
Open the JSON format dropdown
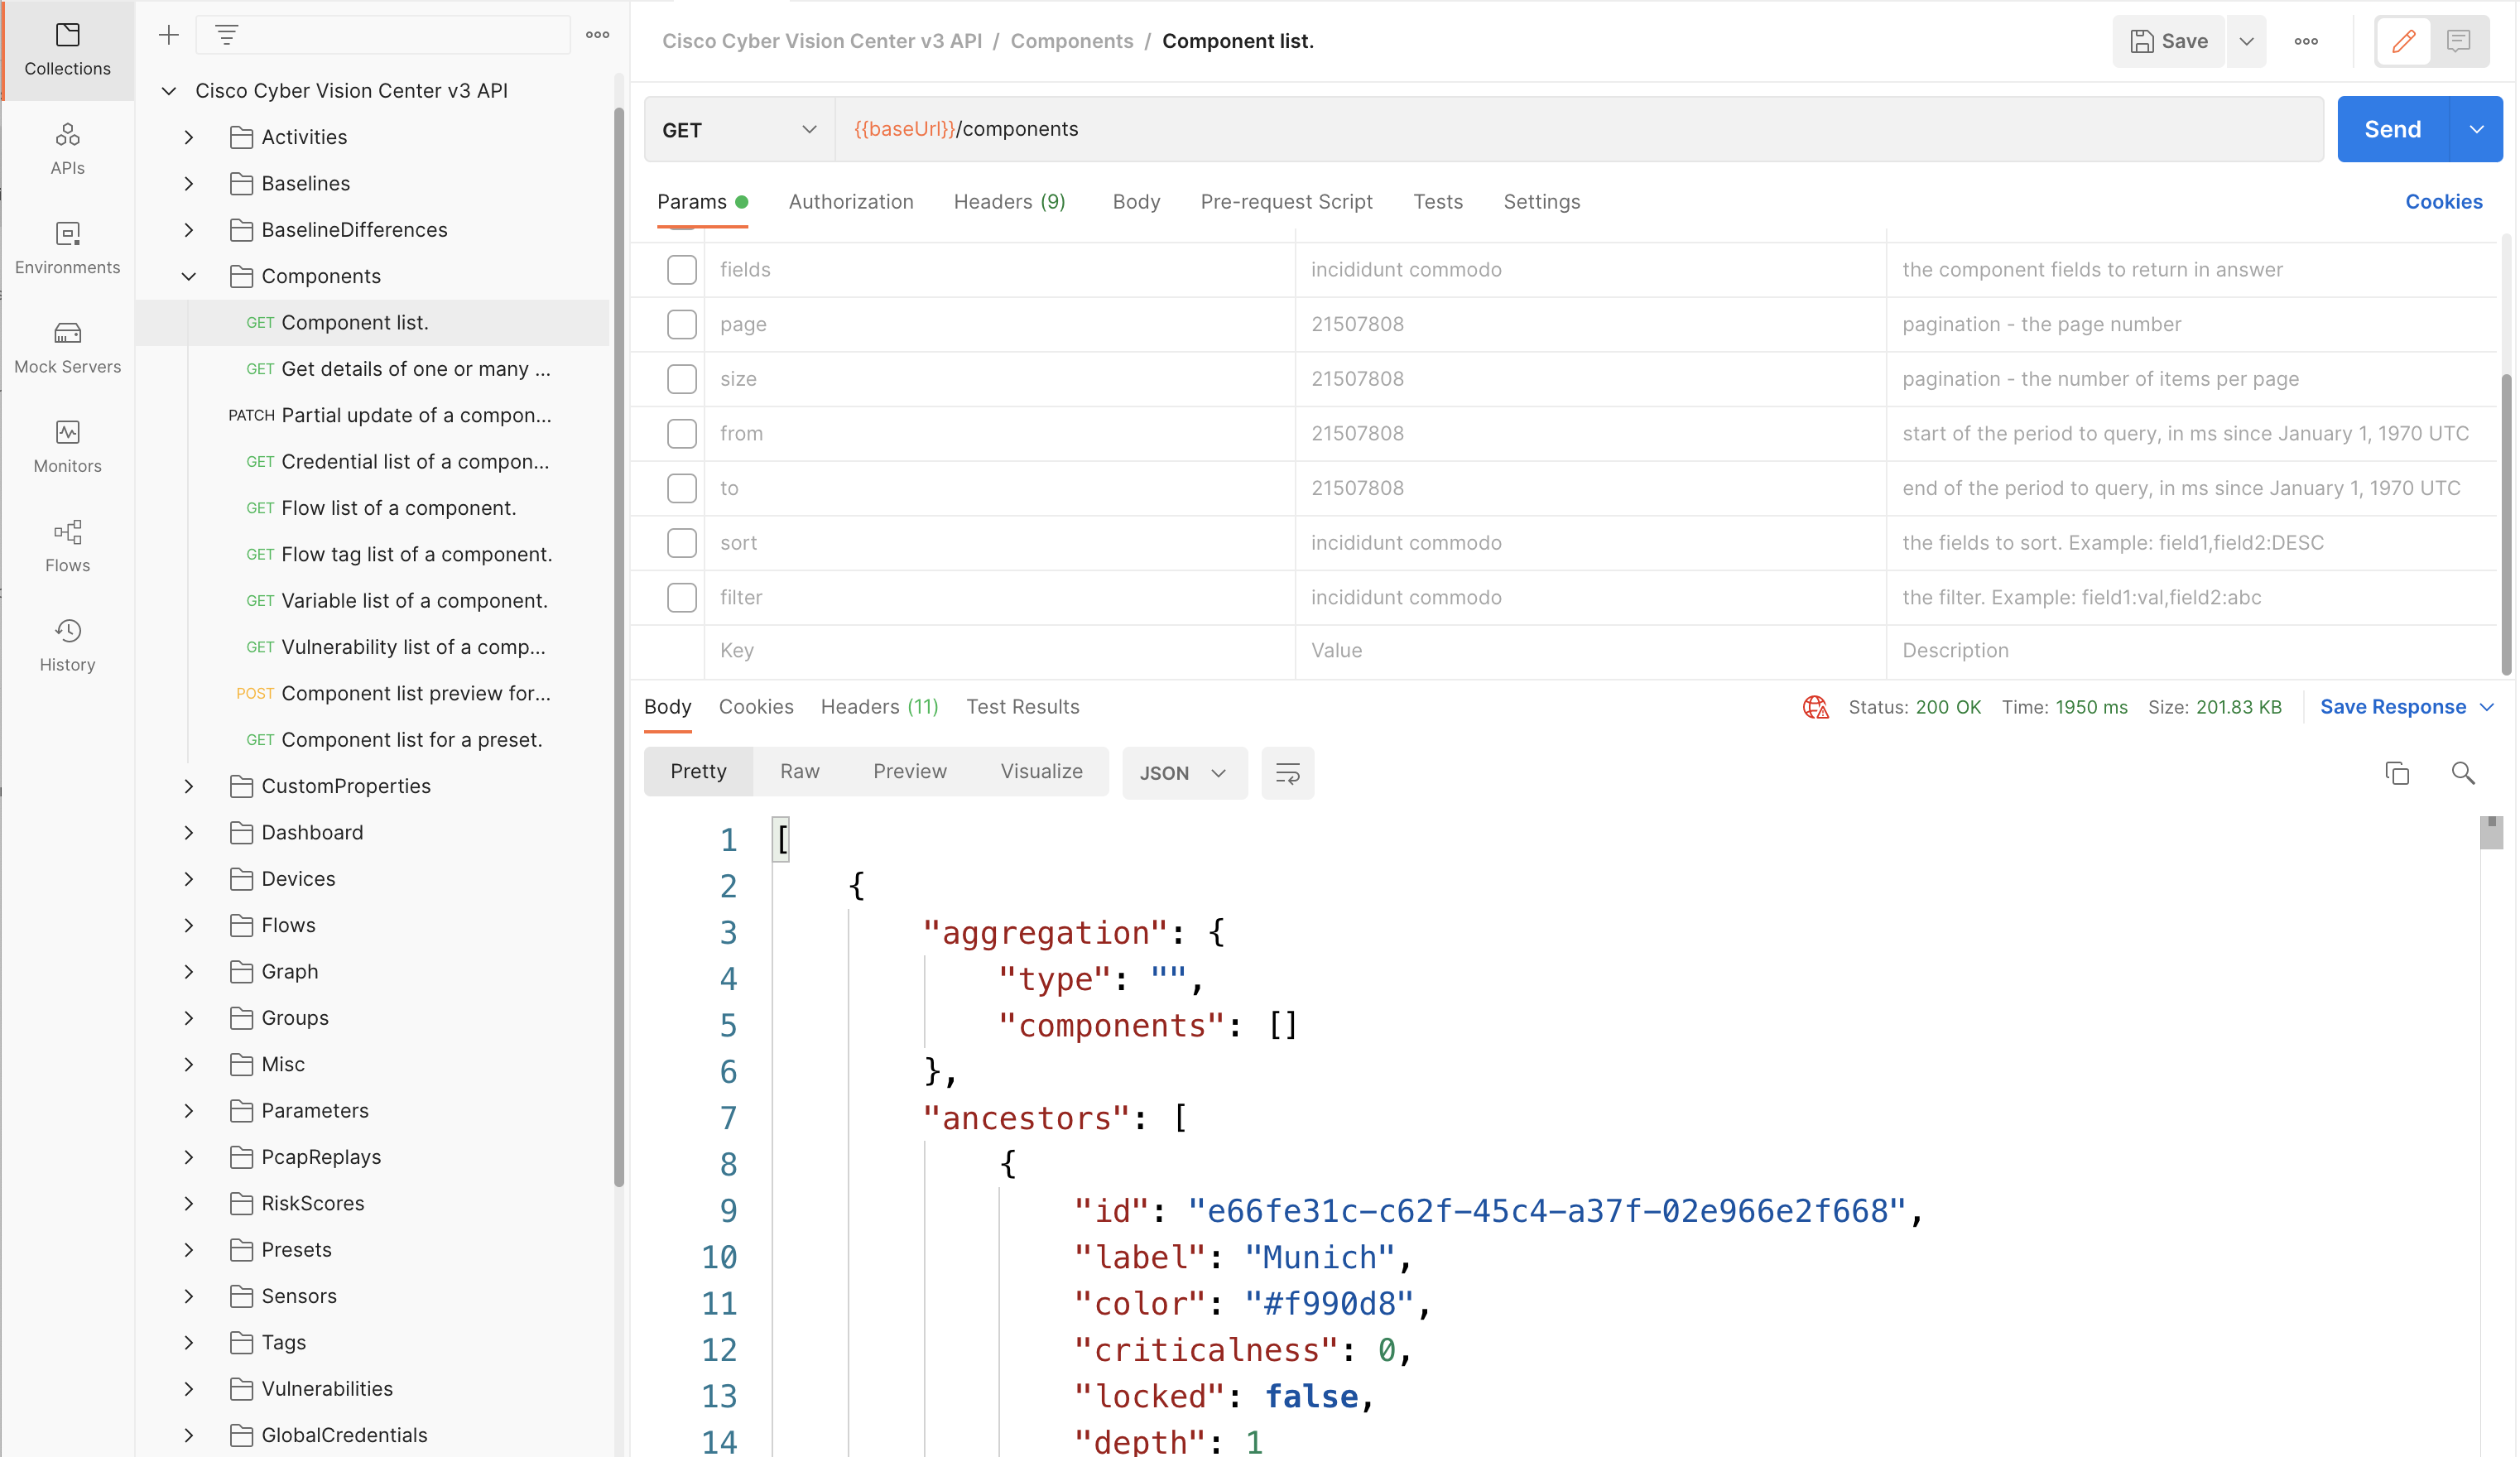coord(1183,773)
